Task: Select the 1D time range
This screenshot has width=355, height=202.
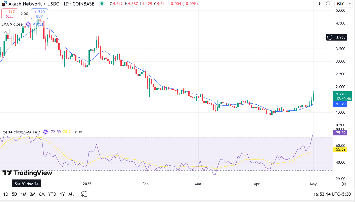Action: click(6, 194)
